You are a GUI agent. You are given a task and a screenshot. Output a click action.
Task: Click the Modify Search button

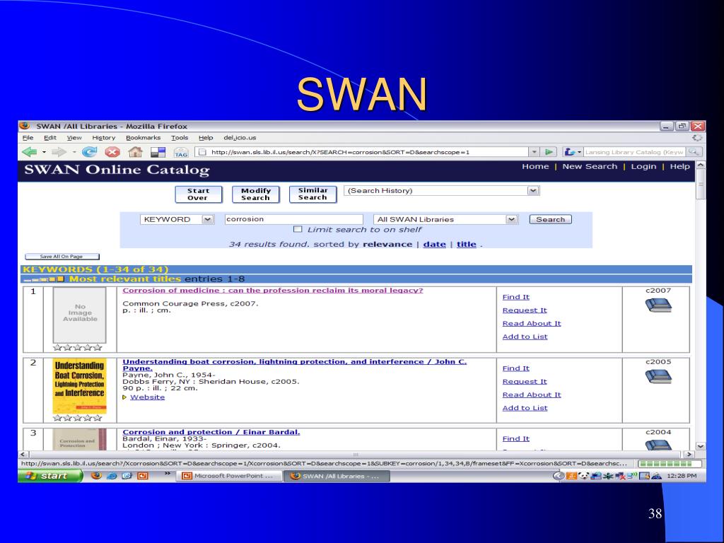[256, 194]
